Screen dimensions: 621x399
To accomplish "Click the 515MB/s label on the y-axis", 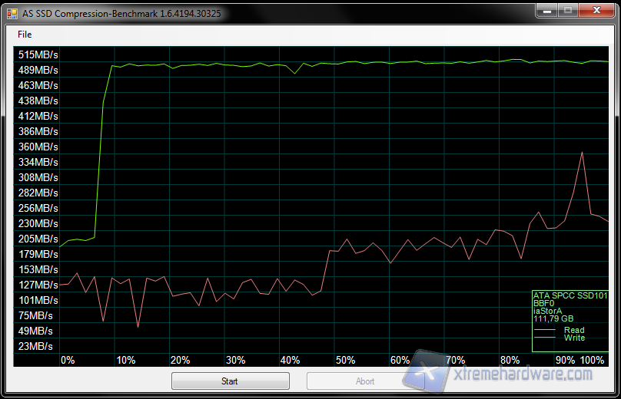I will tap(38, 55).
